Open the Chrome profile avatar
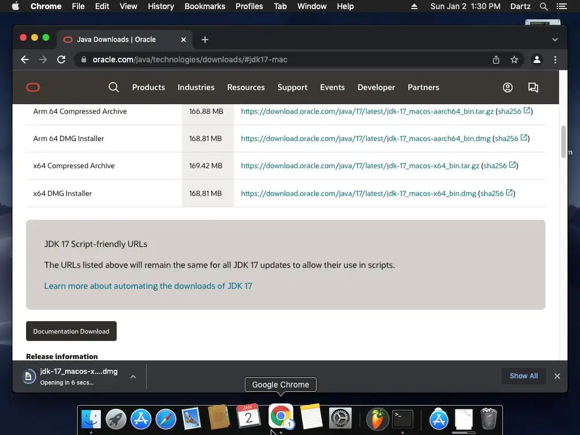This screenshot has width=580, height=435. pyautogui.click(x=537, y=59)
